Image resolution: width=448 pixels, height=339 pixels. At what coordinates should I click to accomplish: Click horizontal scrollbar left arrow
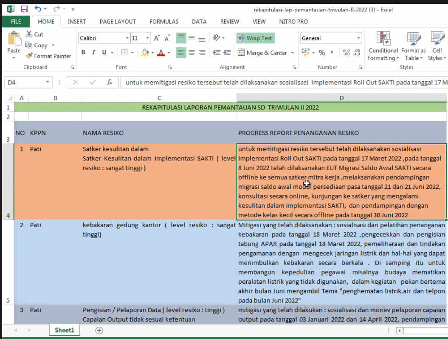pos(400,330)
